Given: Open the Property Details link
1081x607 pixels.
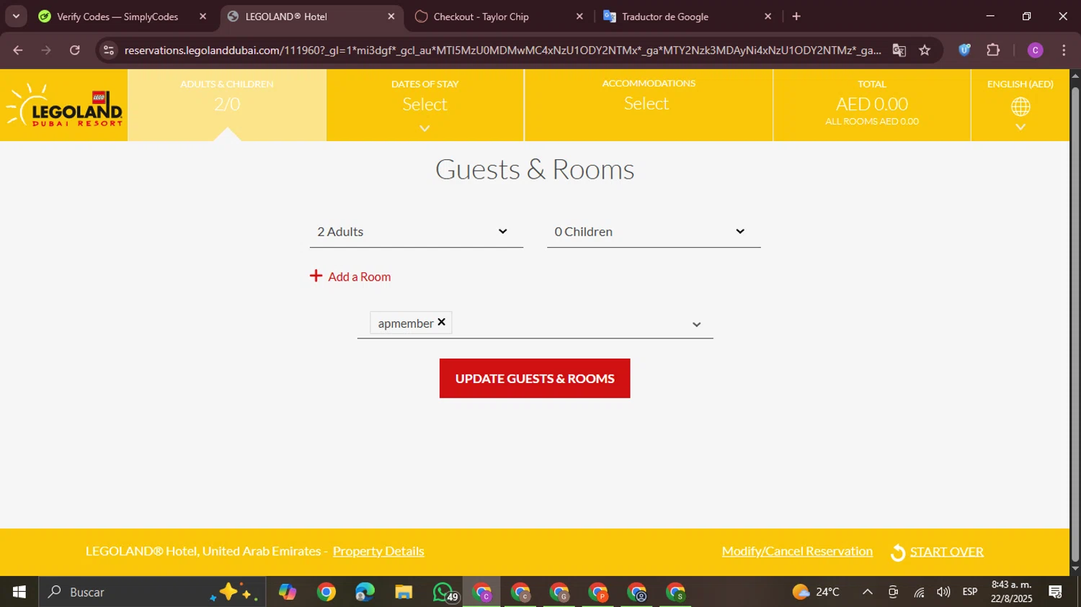Looking at the screenshot, I should point(378,552).
